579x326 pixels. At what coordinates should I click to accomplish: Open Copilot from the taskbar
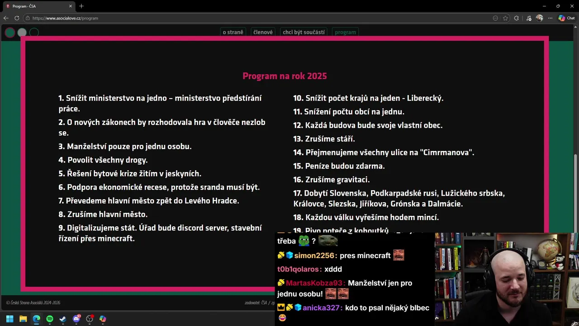point(103,319)
